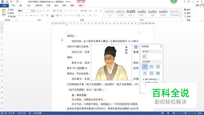The height and width of the screenshot is (115, 204).
Task: Toggle superscript formatting
Action: click(38, 15)
